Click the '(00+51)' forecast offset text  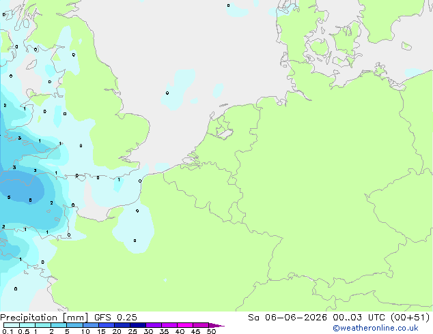[x=410, y=318]
